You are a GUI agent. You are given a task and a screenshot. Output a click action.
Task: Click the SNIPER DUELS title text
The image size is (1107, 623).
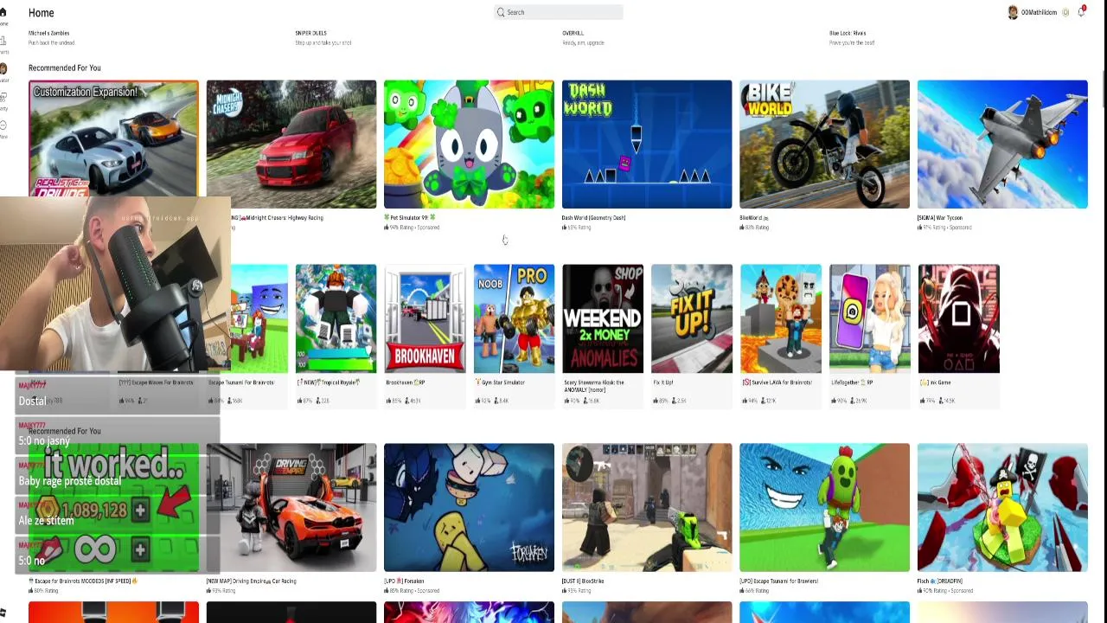coord(310,33)
